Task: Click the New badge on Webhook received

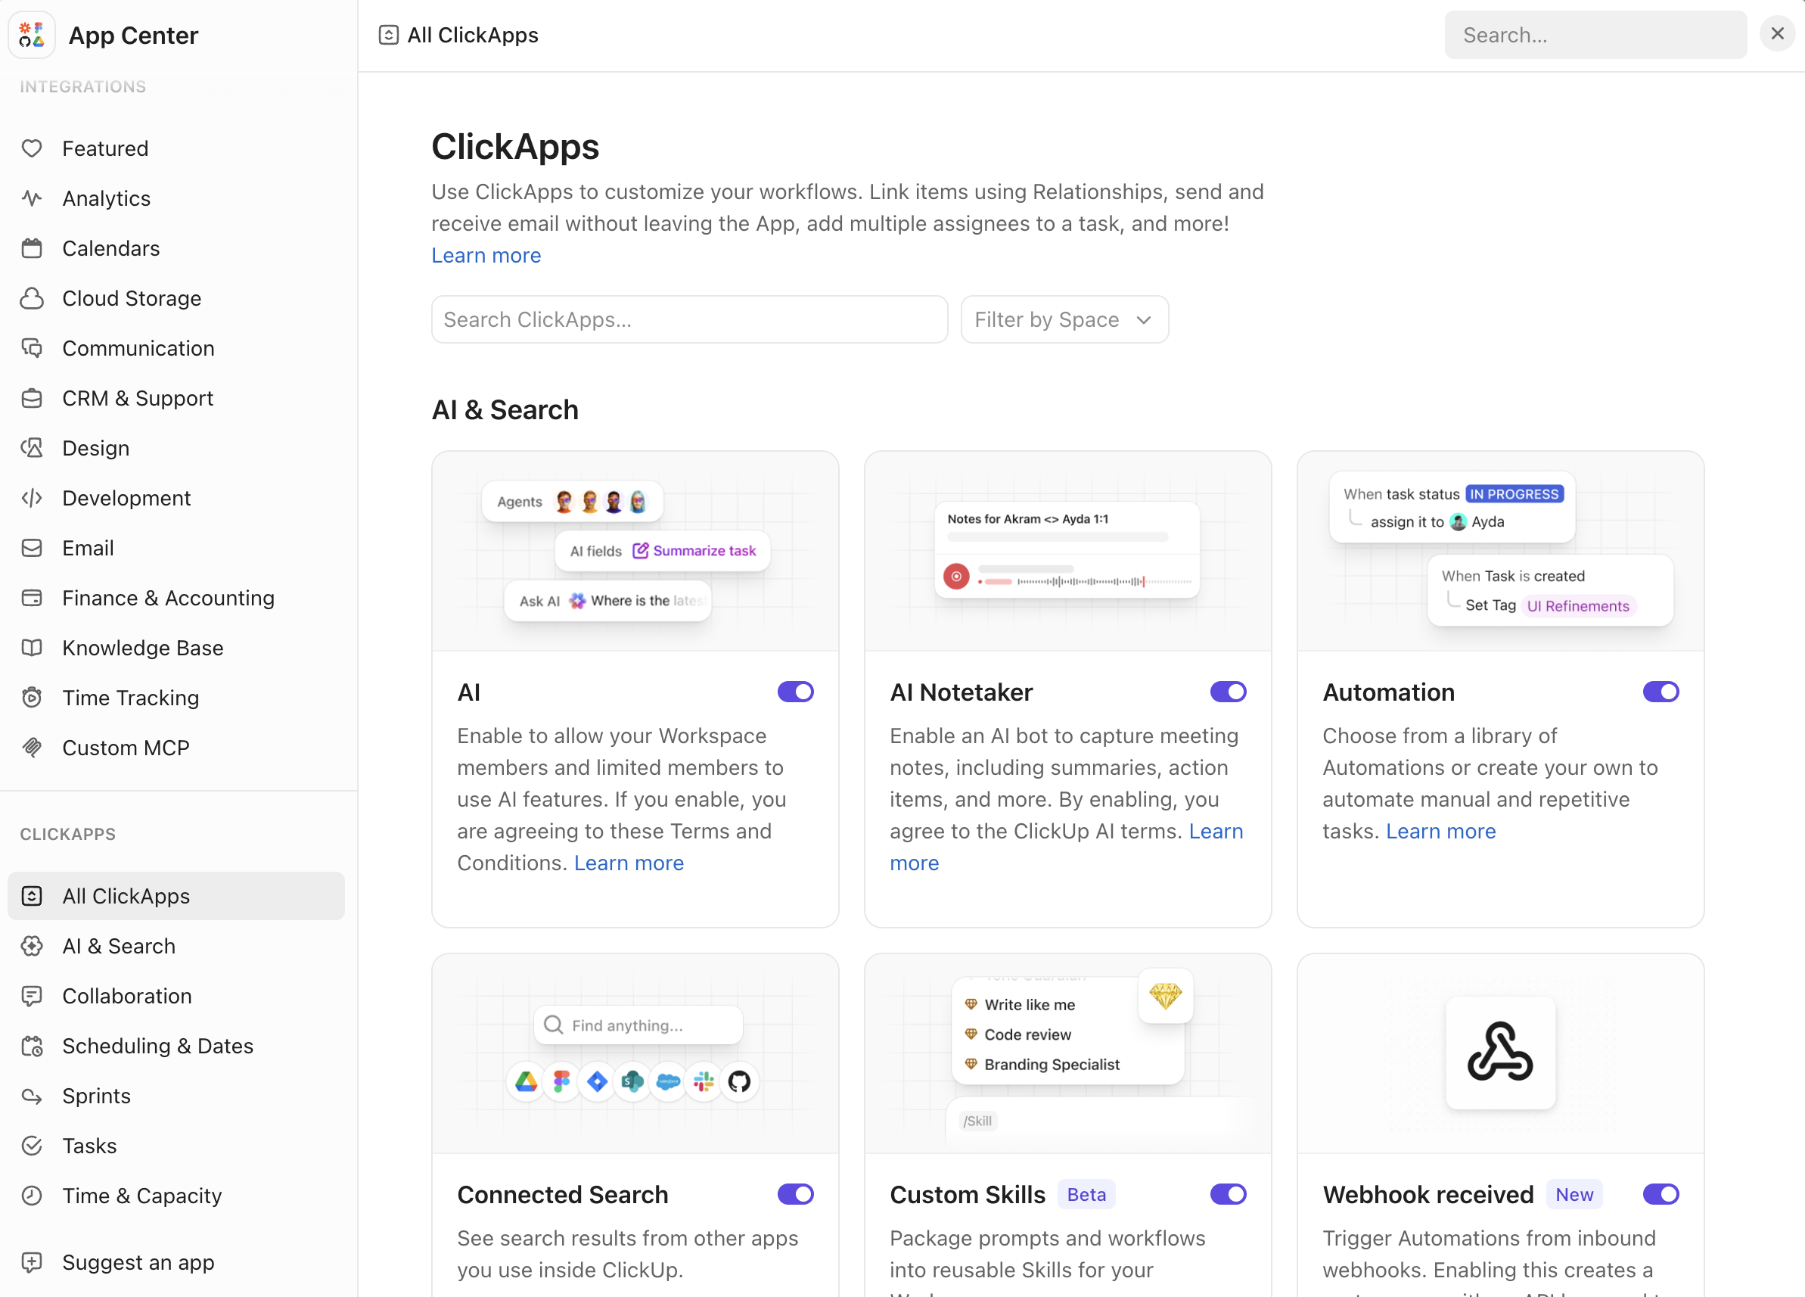Action: (x=1574, y=1194)
